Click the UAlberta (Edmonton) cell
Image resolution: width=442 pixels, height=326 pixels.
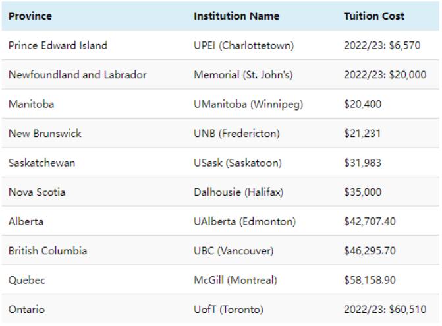[244, 221]
